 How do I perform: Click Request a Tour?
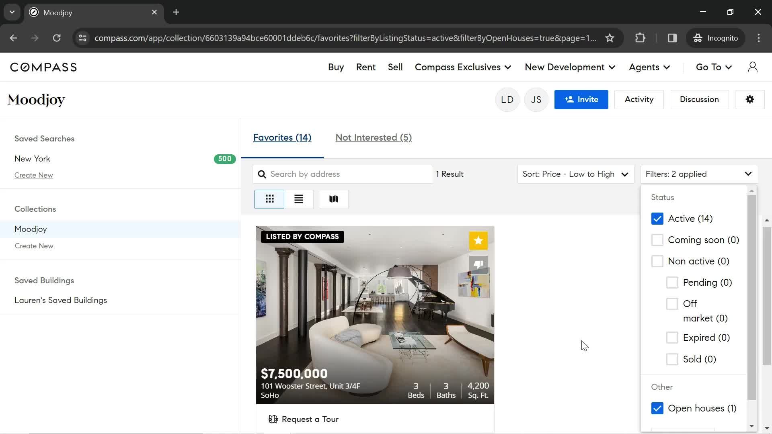[304, 419]
